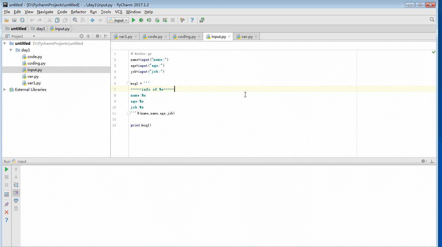Switch to the coding.py editor tab

pyautogui.click(x=187, y=37)
